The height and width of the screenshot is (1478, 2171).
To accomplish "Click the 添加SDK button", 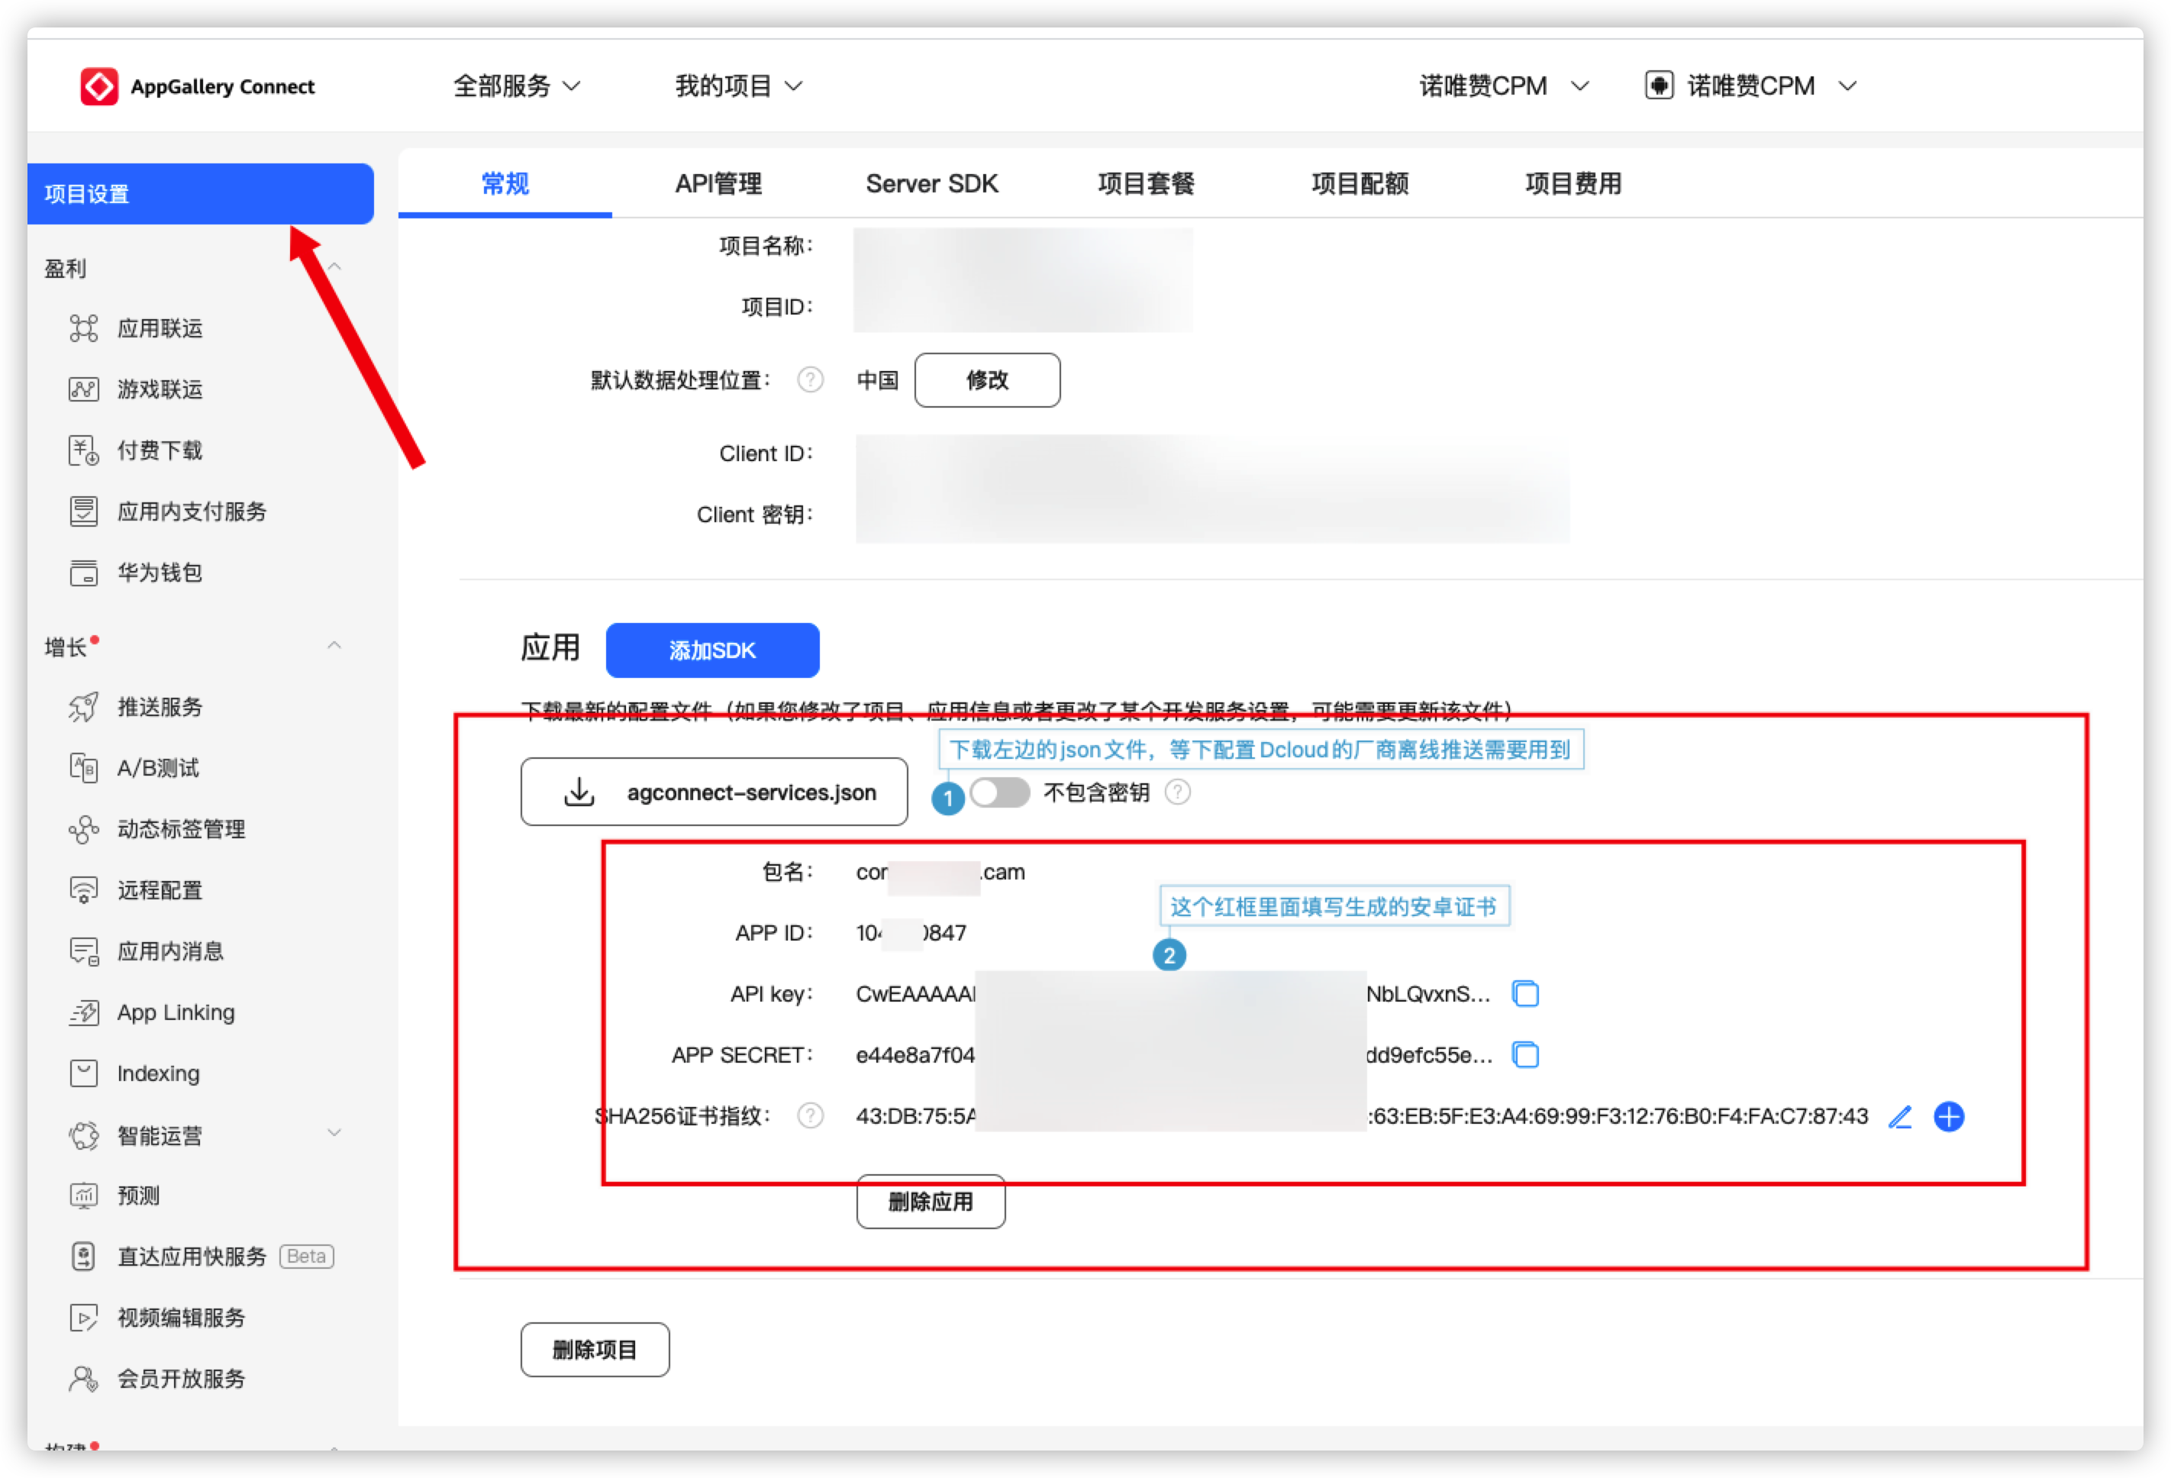I will coord(711,650).
